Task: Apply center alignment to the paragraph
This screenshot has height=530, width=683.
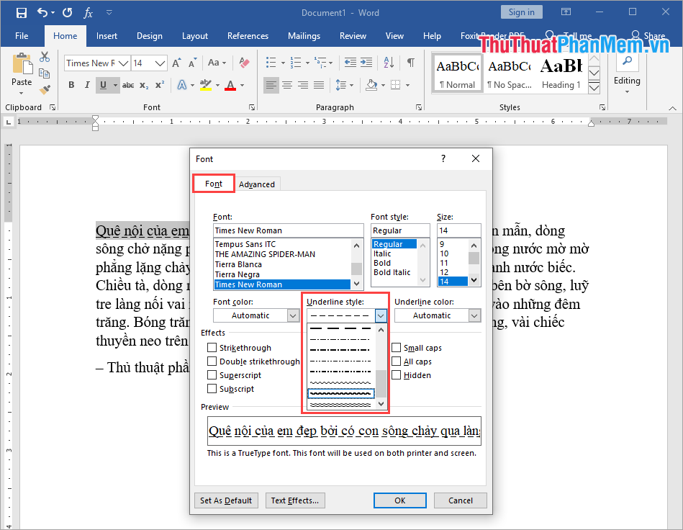Action: (287, 85)
